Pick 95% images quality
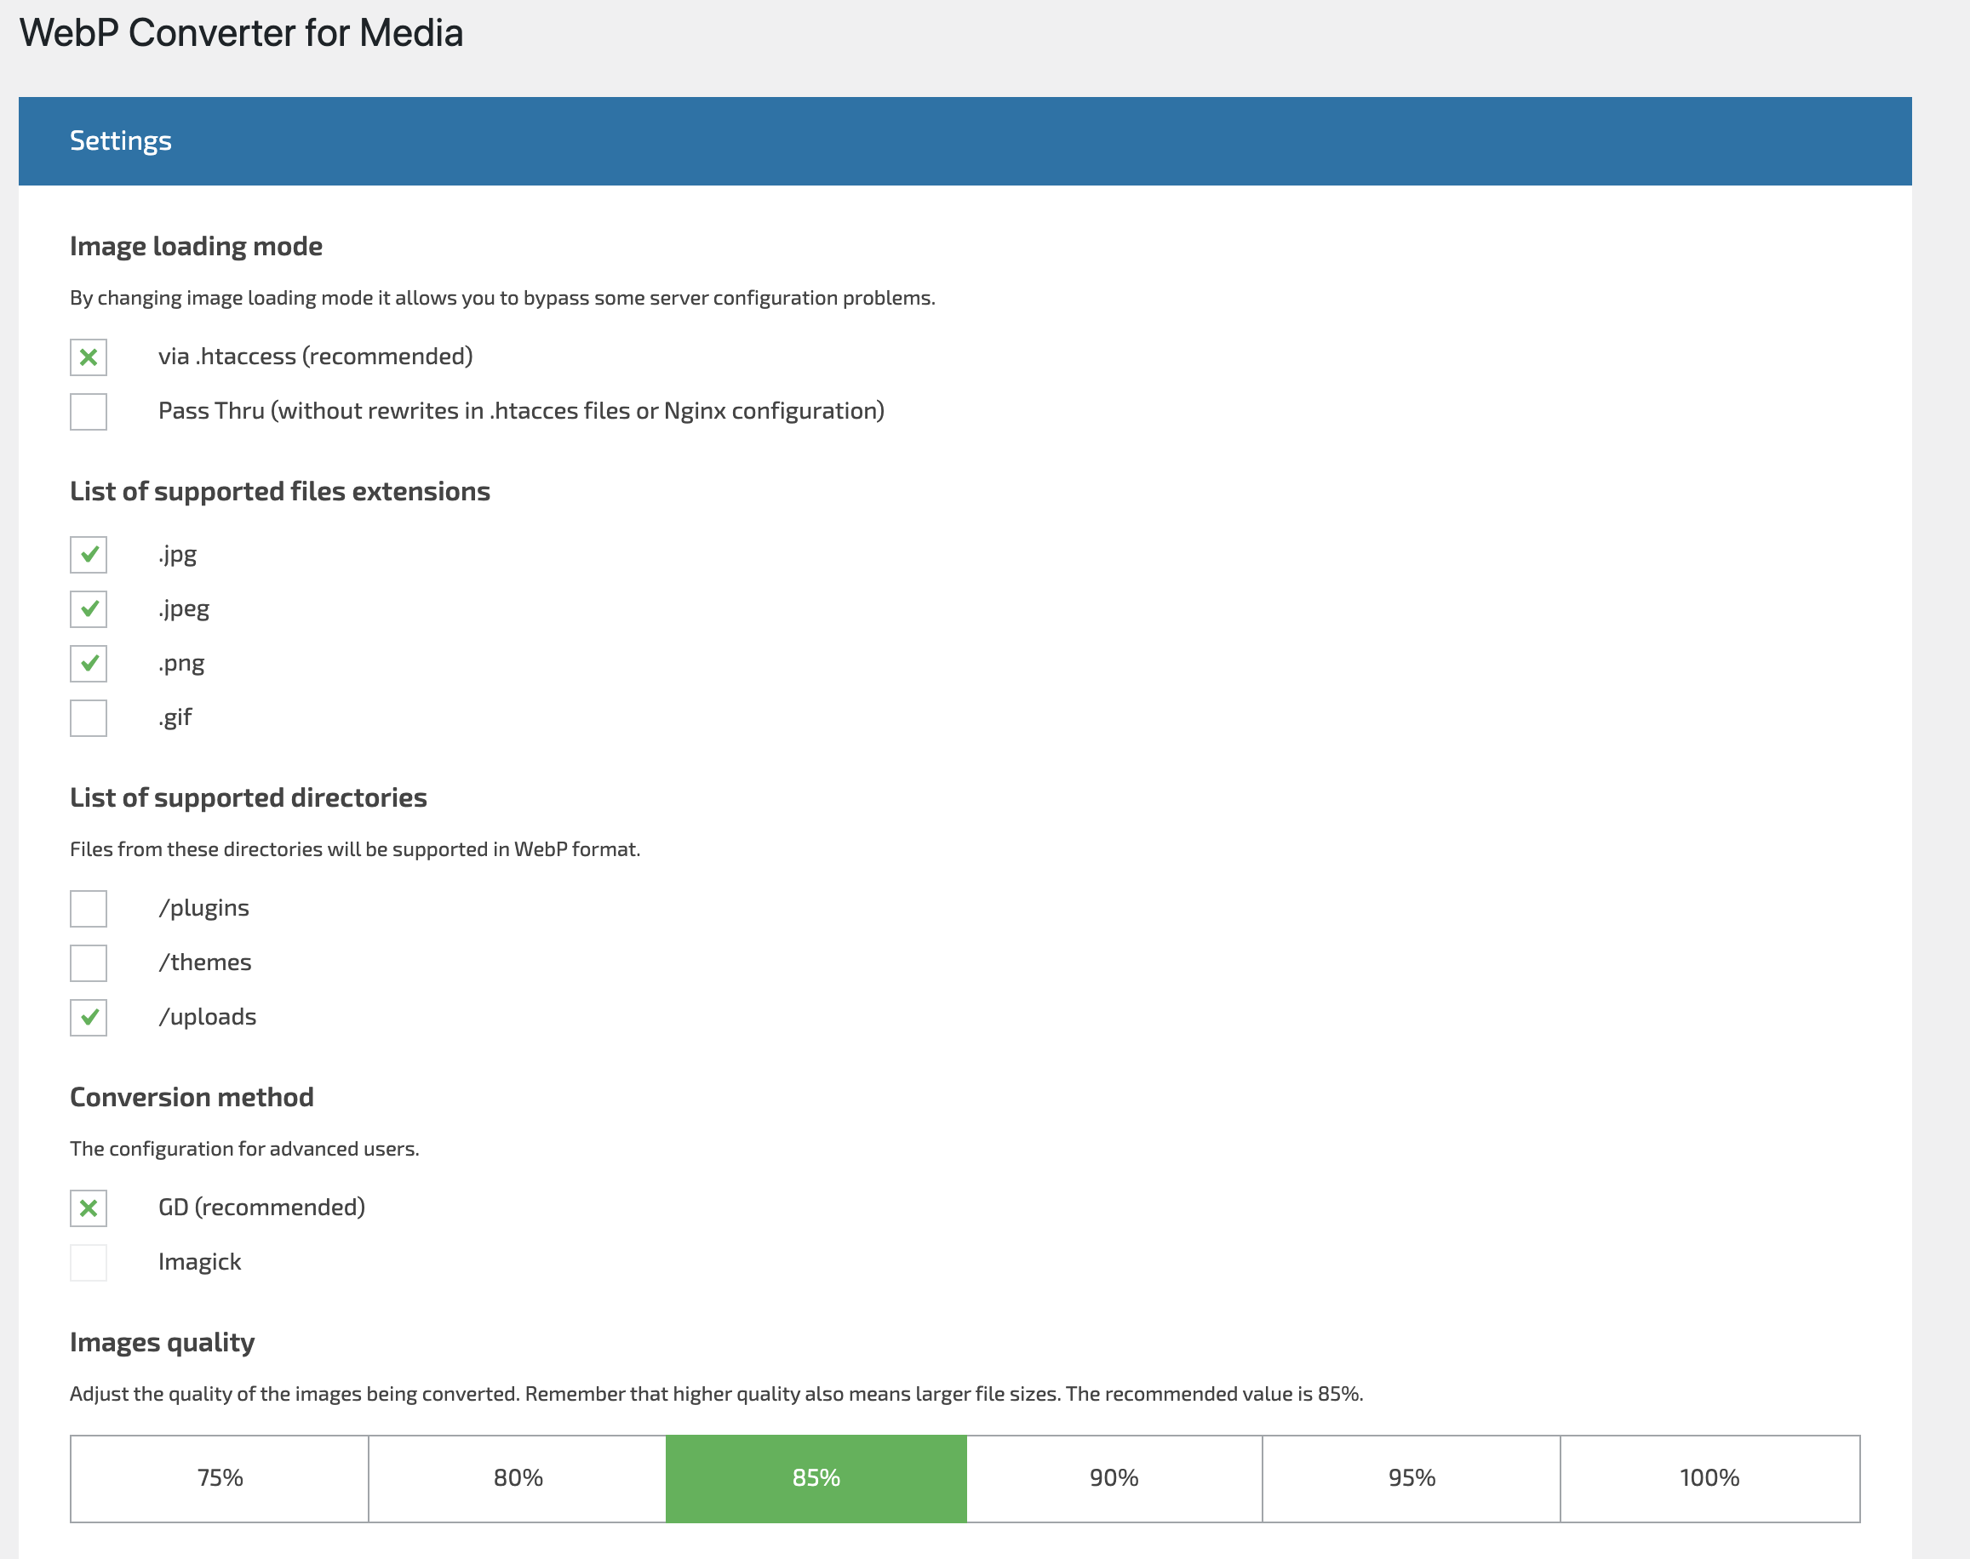This screenshot has width=1970, height=1559. (1412, 1478)
